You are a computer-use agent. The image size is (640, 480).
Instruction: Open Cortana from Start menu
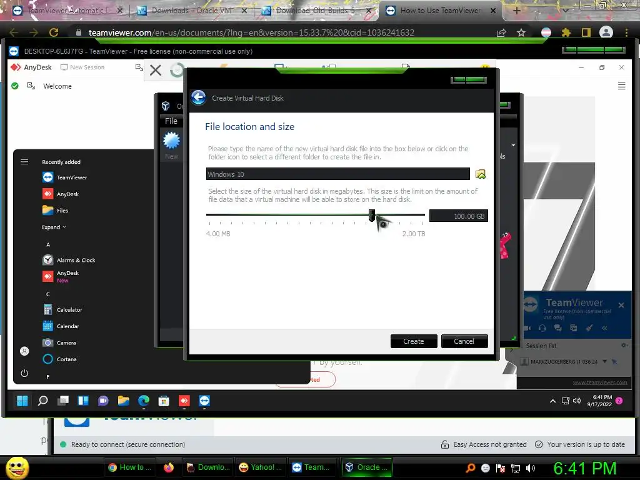click(59, 359)
